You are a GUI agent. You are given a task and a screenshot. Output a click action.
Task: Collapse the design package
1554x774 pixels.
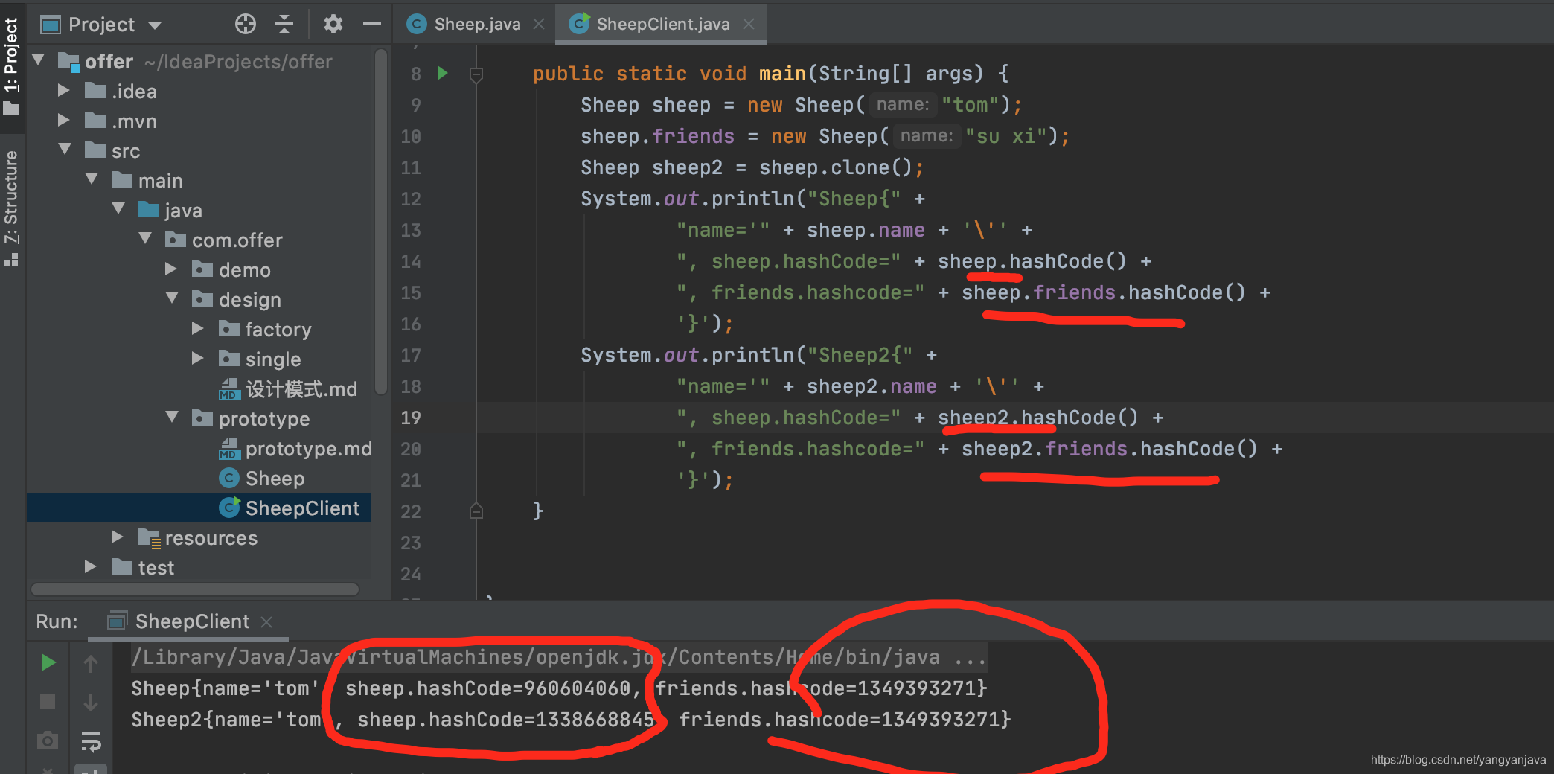(172, 298)
